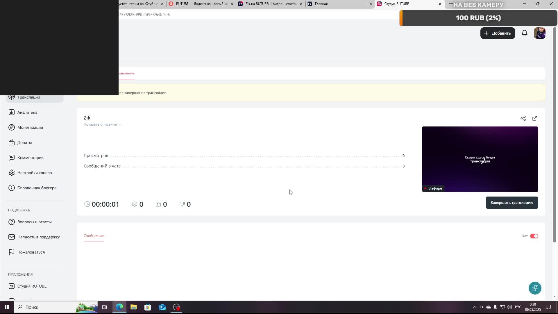Image resolution: width=558 pixels, height=314 pixels.
Task: Click the share icon on stream card
Action: 523,118
